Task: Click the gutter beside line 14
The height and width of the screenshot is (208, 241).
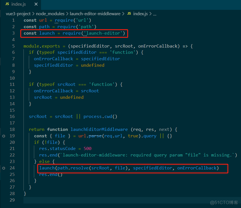Action: pyautogui.click(x=4, y=104)
